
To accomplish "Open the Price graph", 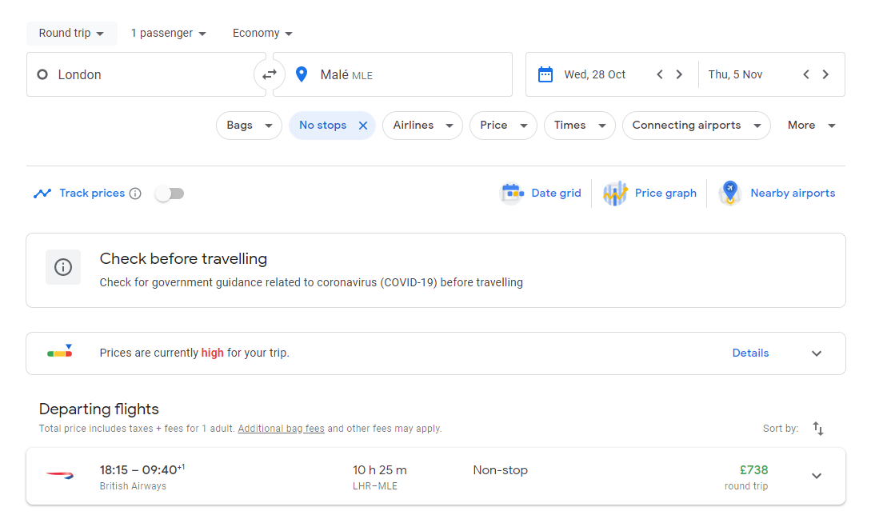I will [x=650, y=194].
